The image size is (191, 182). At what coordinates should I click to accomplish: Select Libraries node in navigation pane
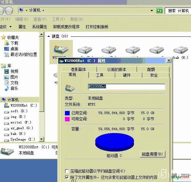coord(6,66)
